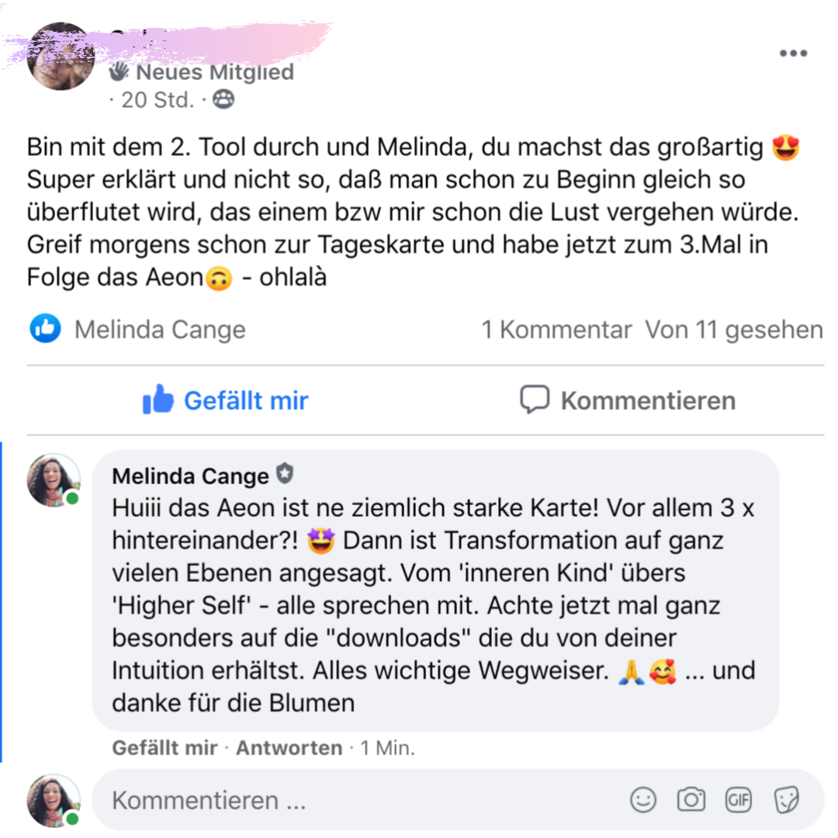Show who viewed via Von 11 gesehen
The image size is (838, 838).
pos(734,329)
